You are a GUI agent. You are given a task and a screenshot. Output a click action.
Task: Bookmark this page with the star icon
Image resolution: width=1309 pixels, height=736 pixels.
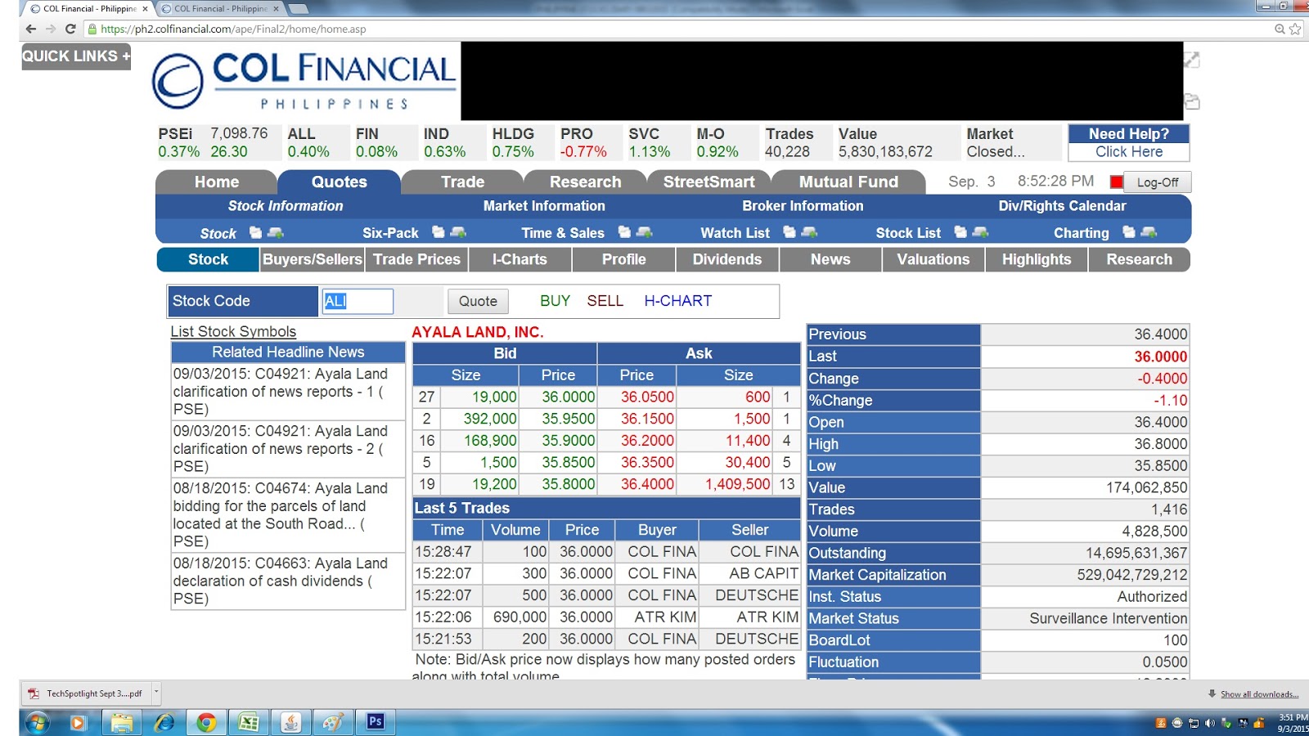(1295, 29)
